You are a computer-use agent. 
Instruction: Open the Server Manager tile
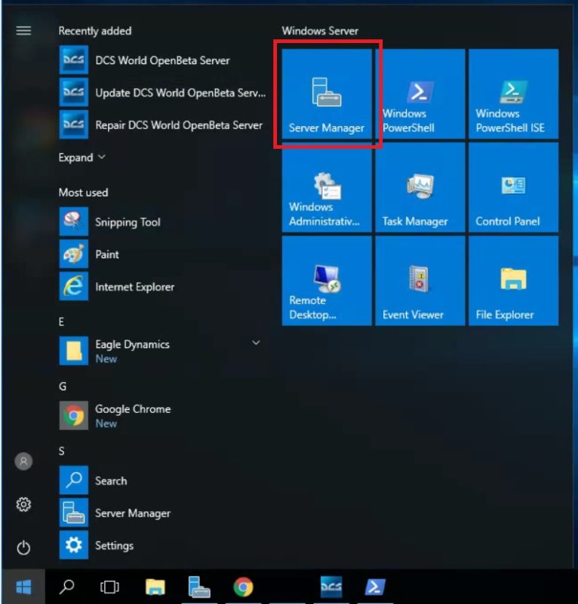[x=327, y=94]
